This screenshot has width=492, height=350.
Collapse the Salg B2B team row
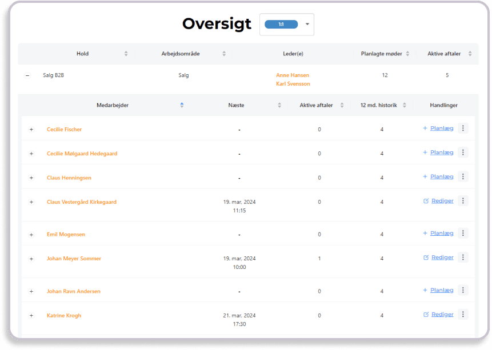27,75
